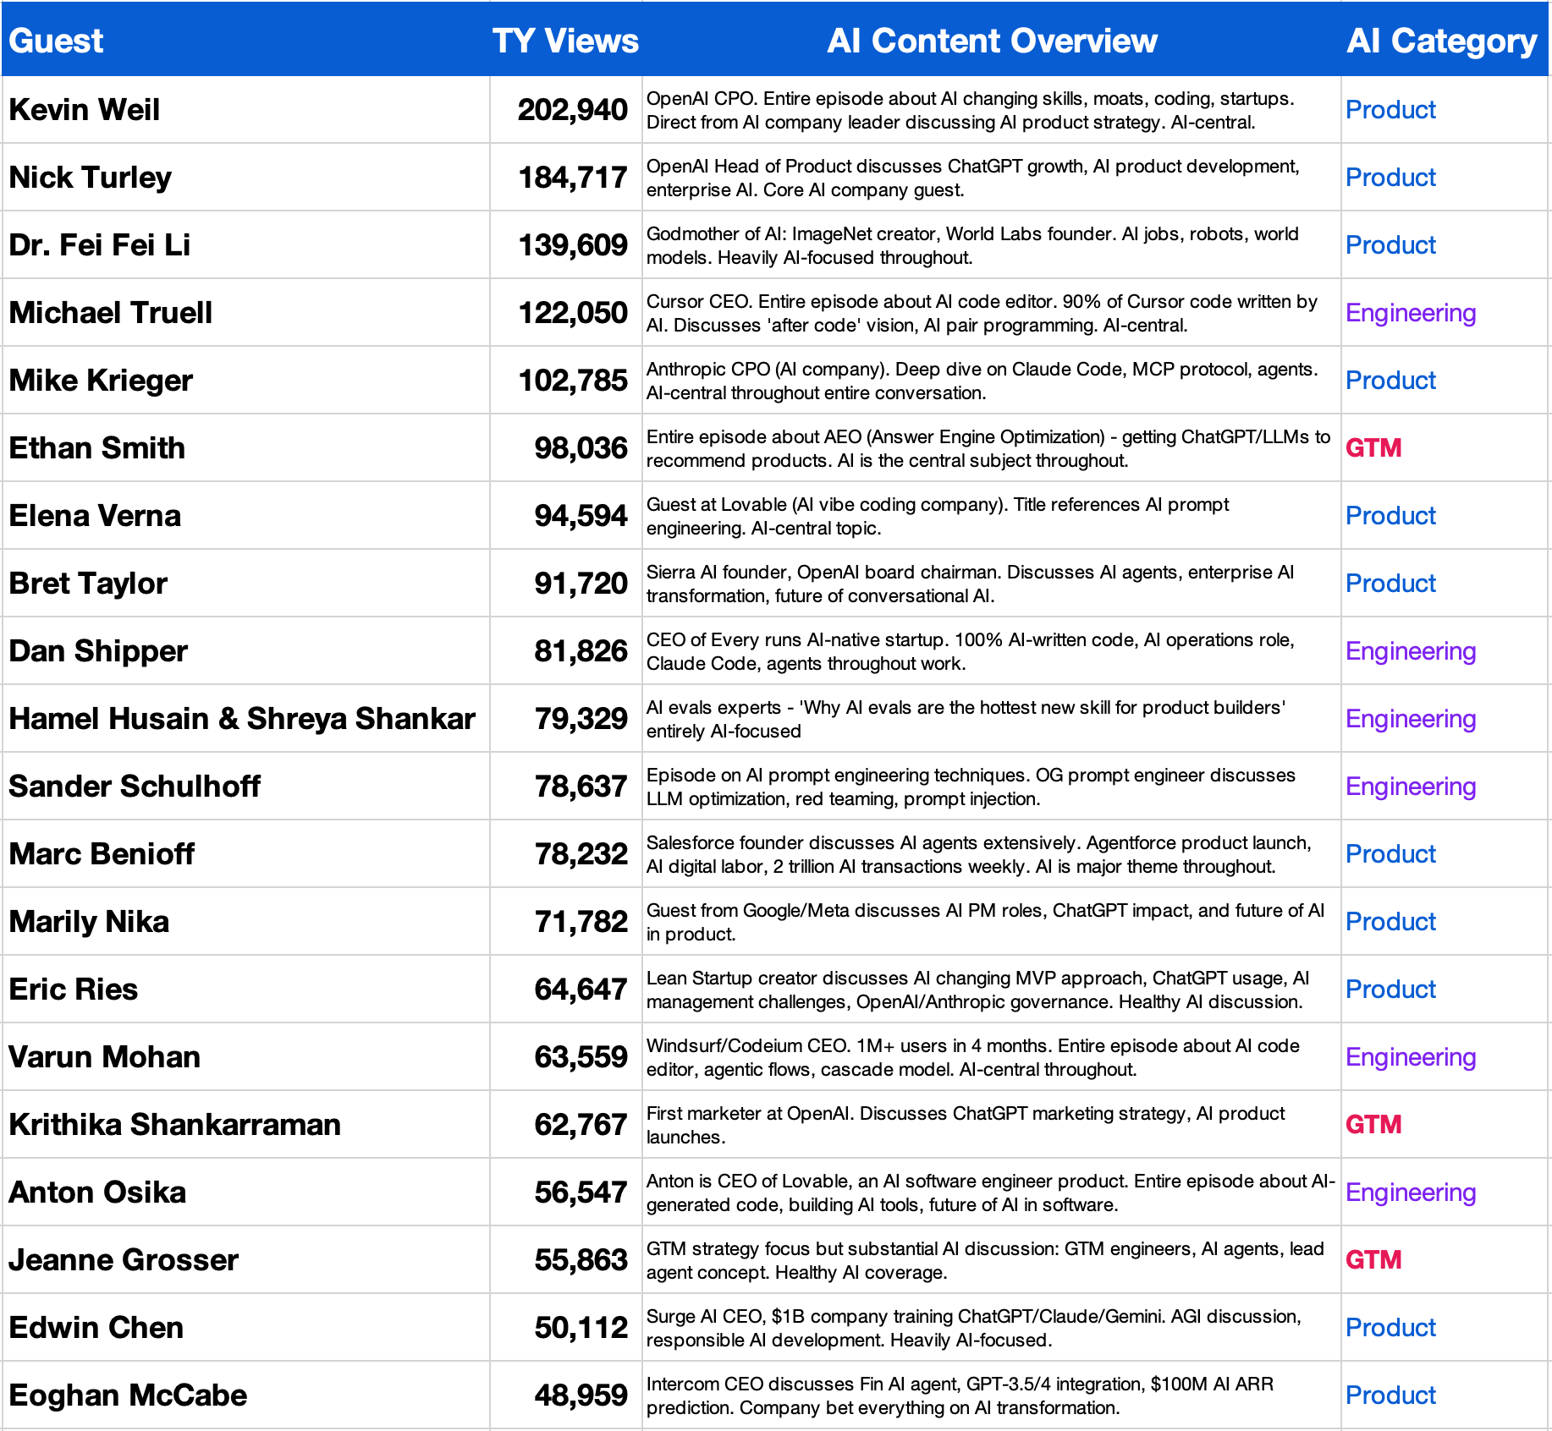The width and height of the screenshot is (1552, 1431).
Task: Click the 79,329 views value
Action: [581, 719]
